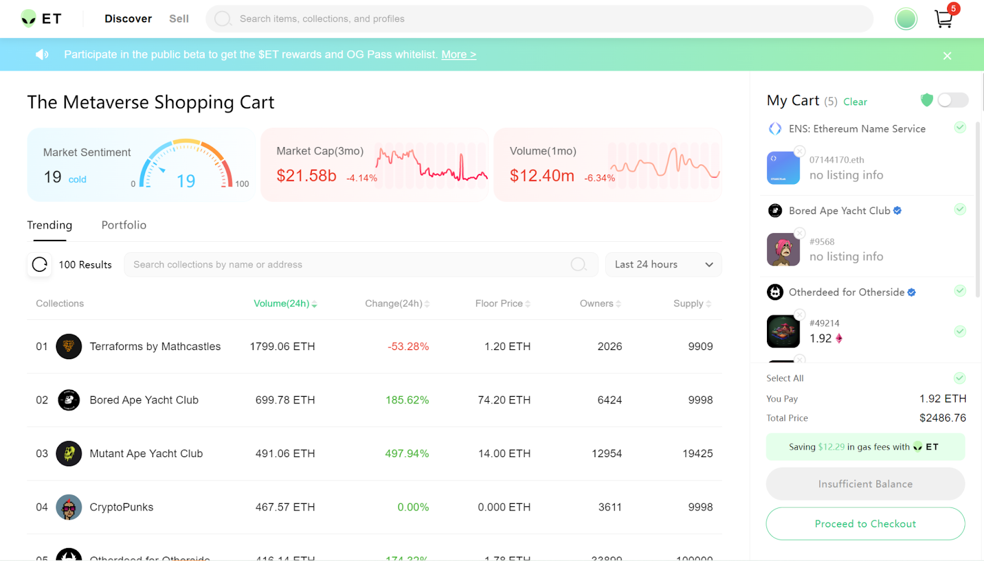984x561 pixels.
Task: Sort the table by Change(24h)
Action: 397,304
